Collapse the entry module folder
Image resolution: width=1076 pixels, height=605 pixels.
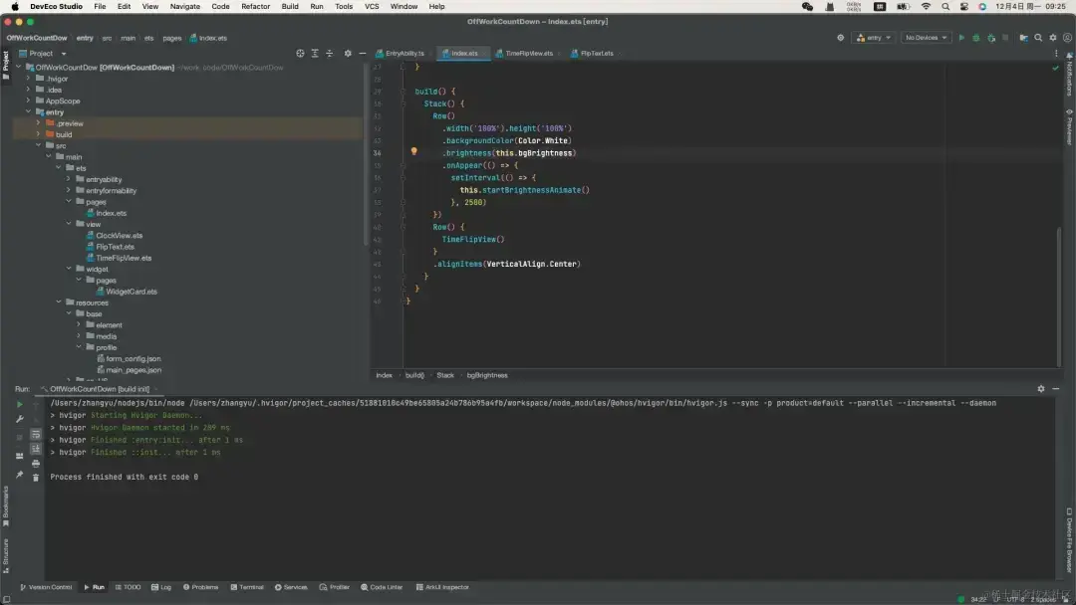point(28,111)
